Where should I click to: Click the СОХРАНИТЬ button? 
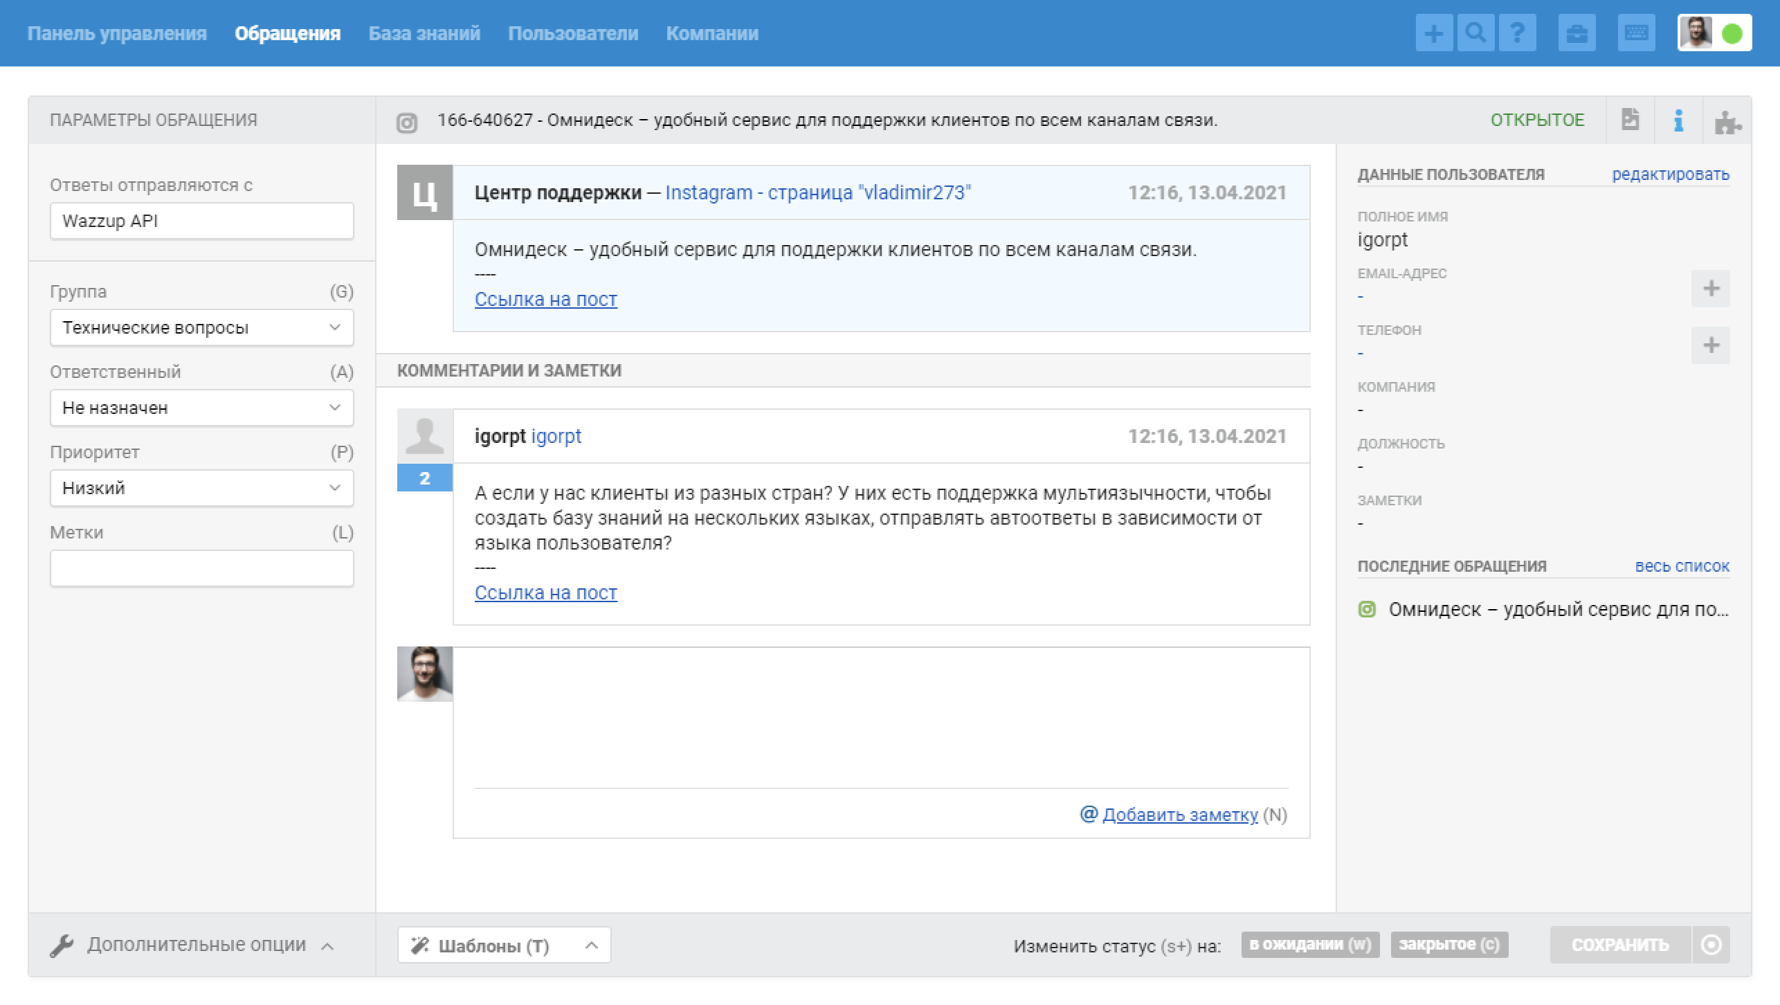[x=1620, y=945]
